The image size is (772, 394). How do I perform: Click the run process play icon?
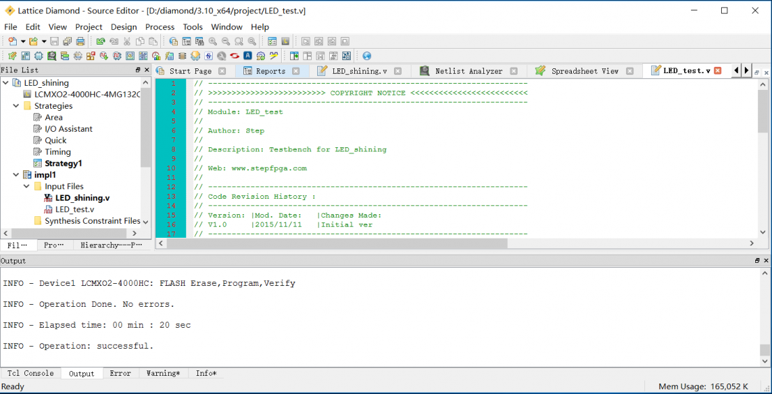click(305, 41)
